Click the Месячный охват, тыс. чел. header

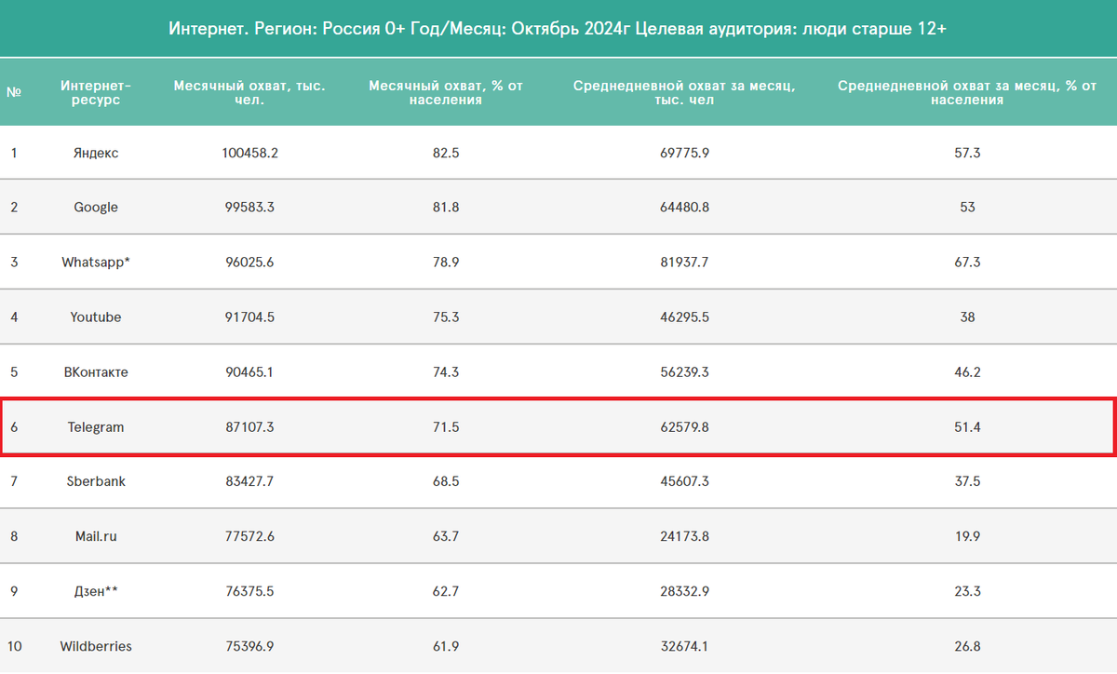point(249,93)
